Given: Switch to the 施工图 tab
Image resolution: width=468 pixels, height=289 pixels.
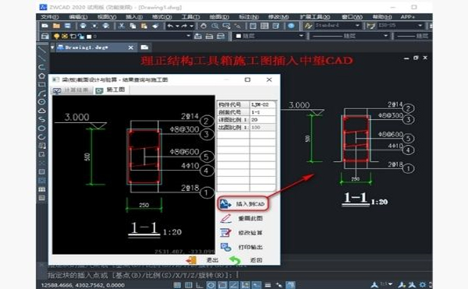Looking at the screenshot, I should point(112,90).
